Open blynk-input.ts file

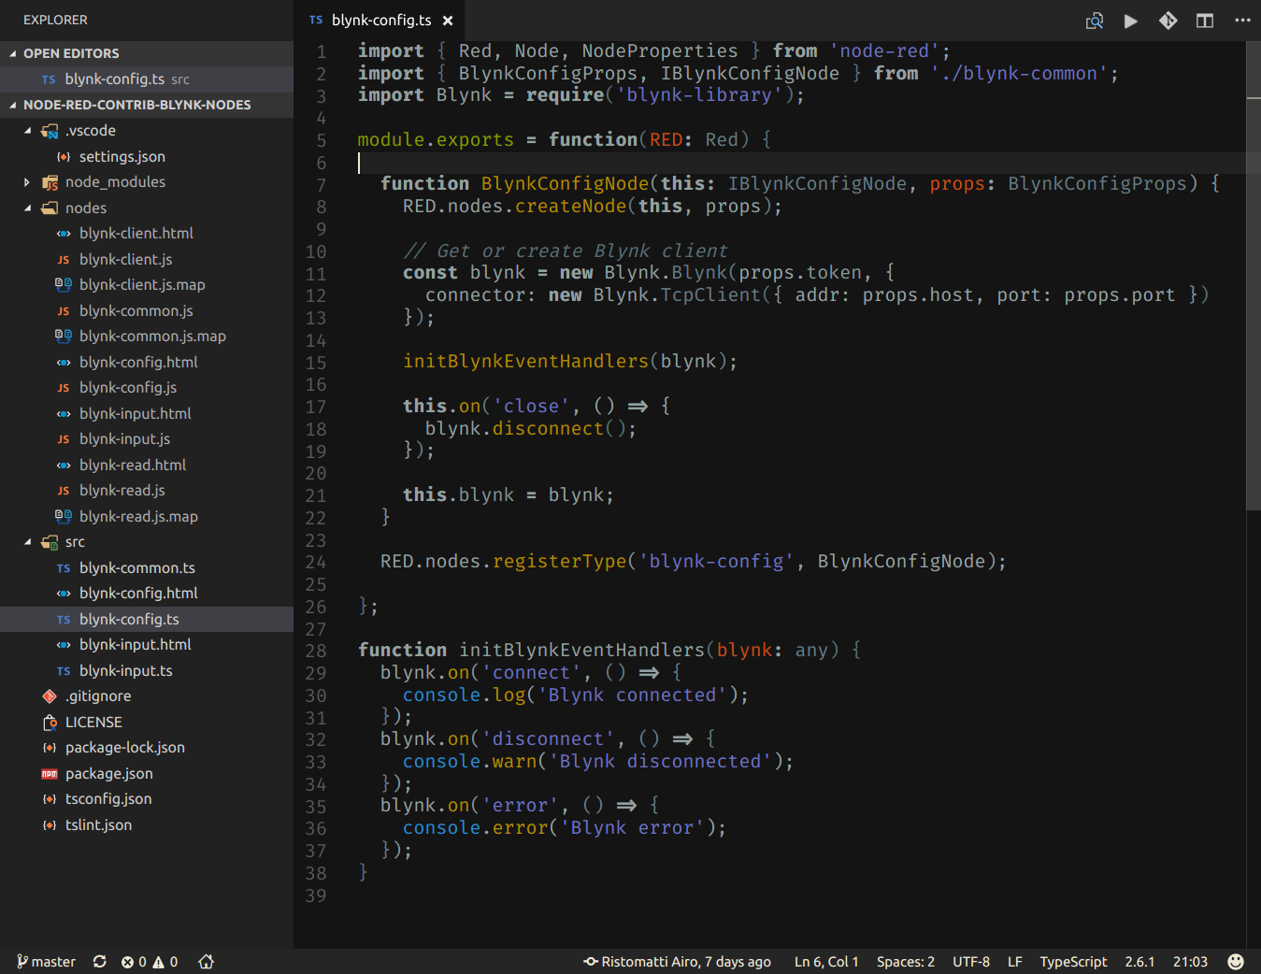tap(147, 670)
